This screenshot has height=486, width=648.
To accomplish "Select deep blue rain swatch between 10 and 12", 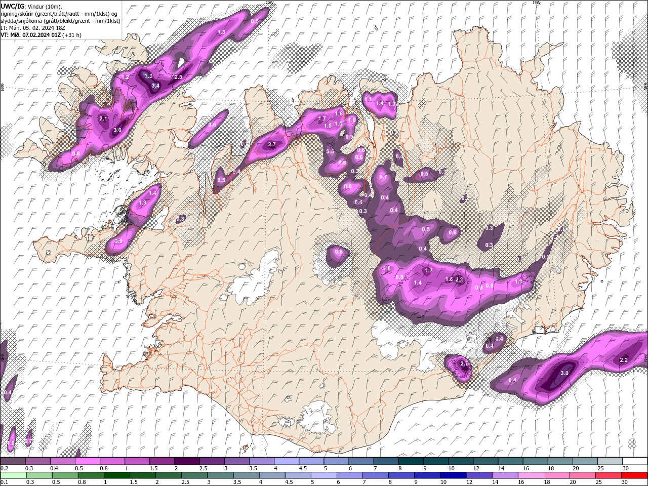I will (454, 475).
